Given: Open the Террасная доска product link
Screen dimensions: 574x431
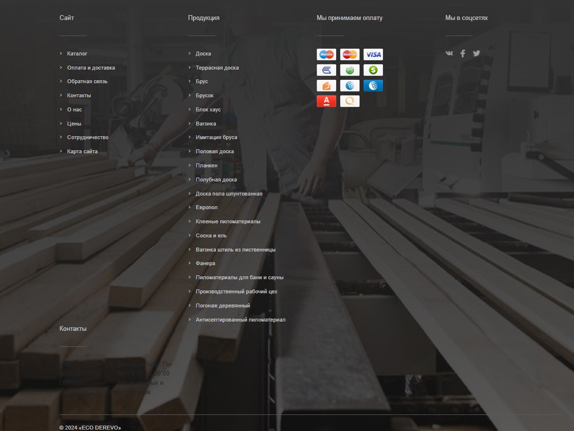Looking at the screenshot, I should point(217,68).
